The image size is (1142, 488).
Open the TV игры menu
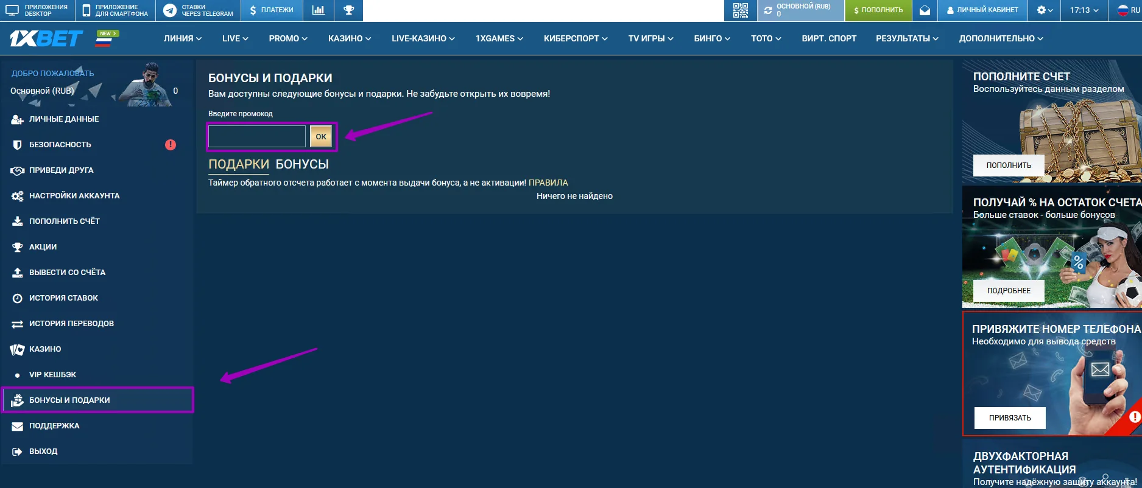point(650,38)
